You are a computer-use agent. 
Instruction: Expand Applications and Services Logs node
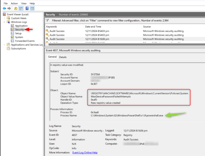(4, 45)
